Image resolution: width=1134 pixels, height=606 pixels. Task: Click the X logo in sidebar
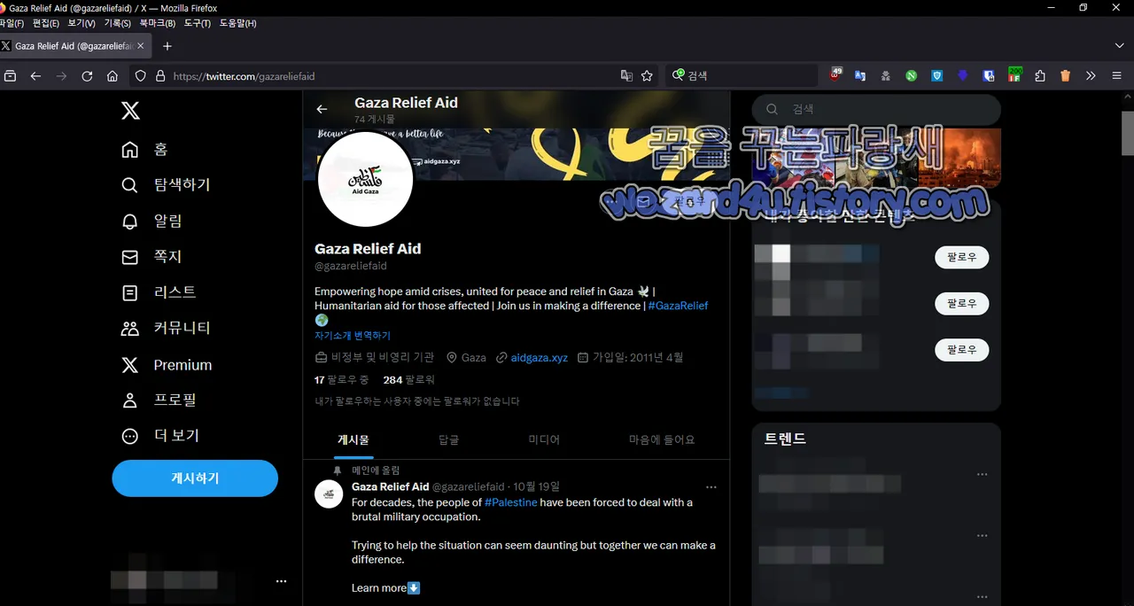(x=130, y=111)
